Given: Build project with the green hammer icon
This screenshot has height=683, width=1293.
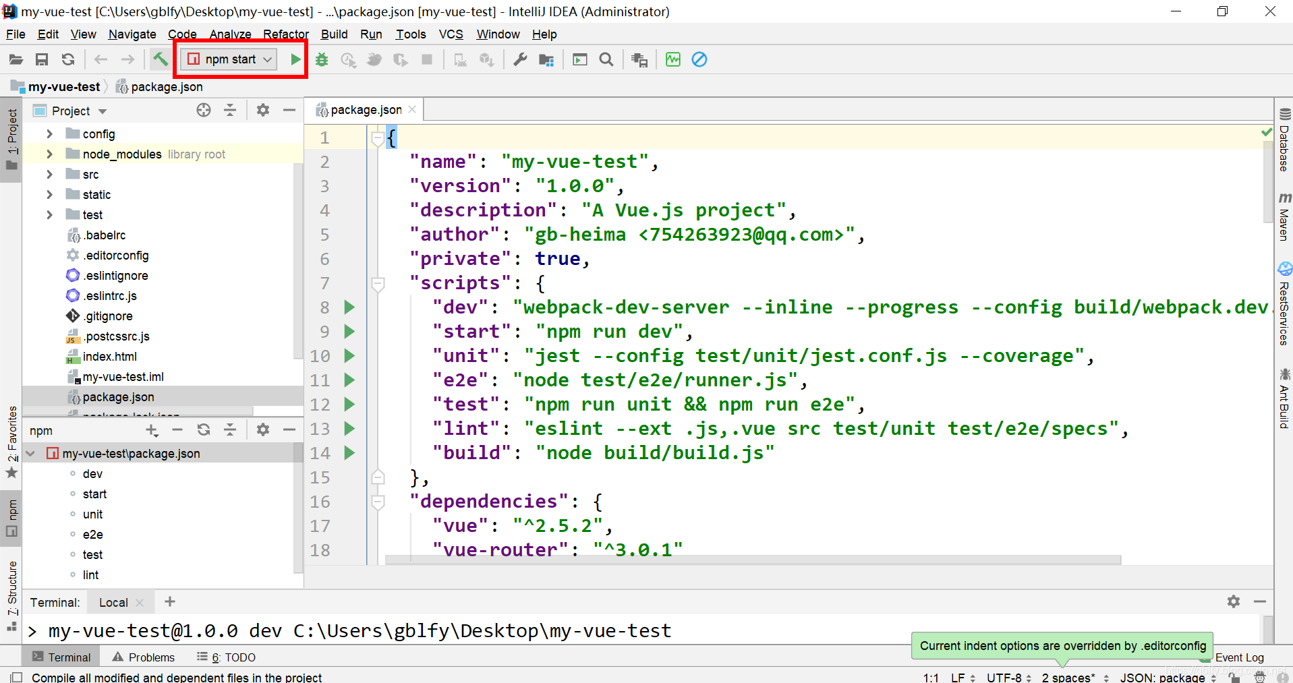Looking at the screenshot, I should (x=160, y=59).
